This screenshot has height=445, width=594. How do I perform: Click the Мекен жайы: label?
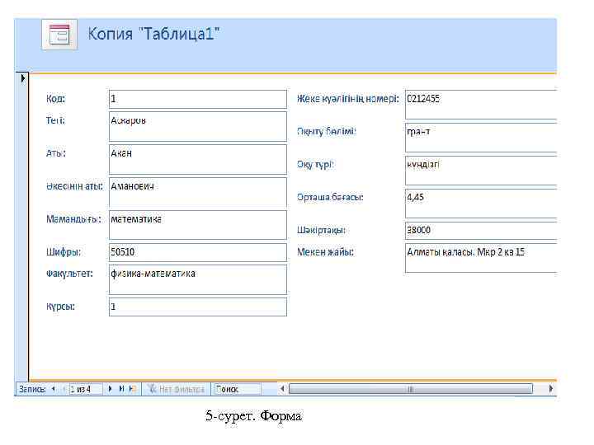325,252
